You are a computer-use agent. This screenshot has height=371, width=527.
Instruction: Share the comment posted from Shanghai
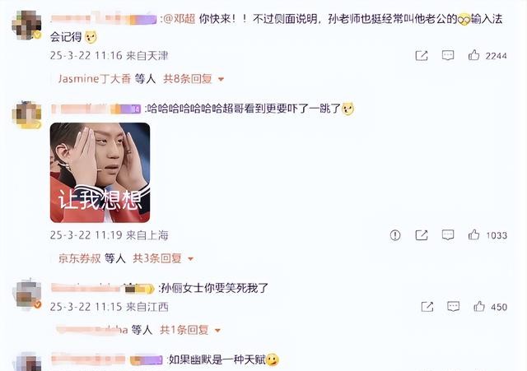pyautogui.click(x=422, y=235)
